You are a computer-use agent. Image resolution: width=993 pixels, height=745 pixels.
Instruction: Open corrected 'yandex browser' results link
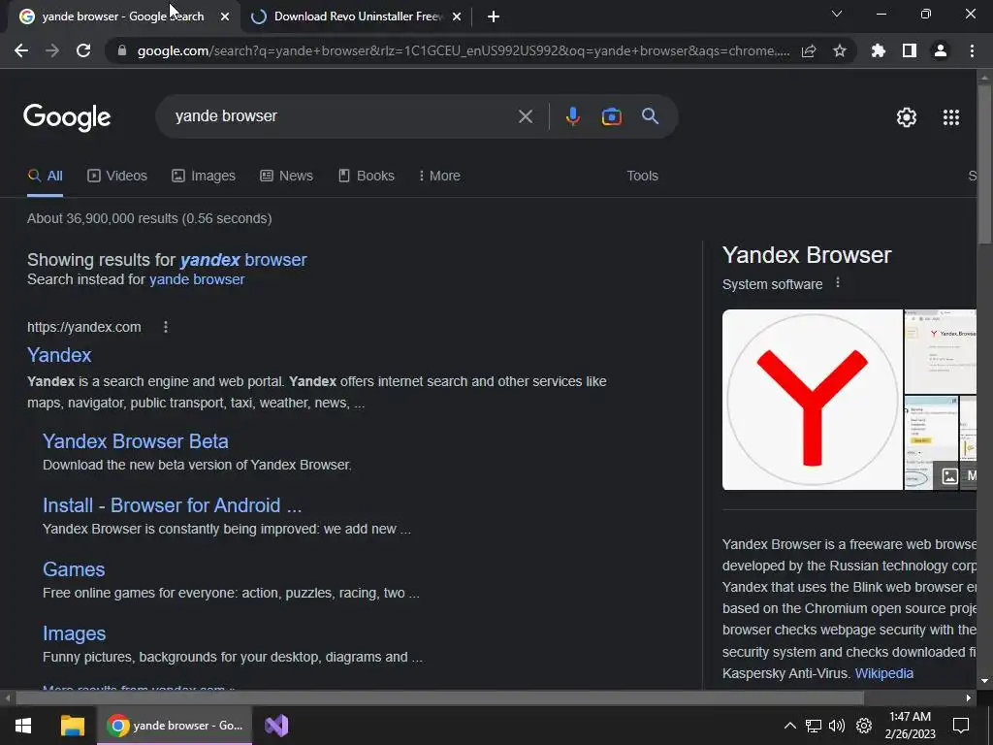[x=243, y=260]
